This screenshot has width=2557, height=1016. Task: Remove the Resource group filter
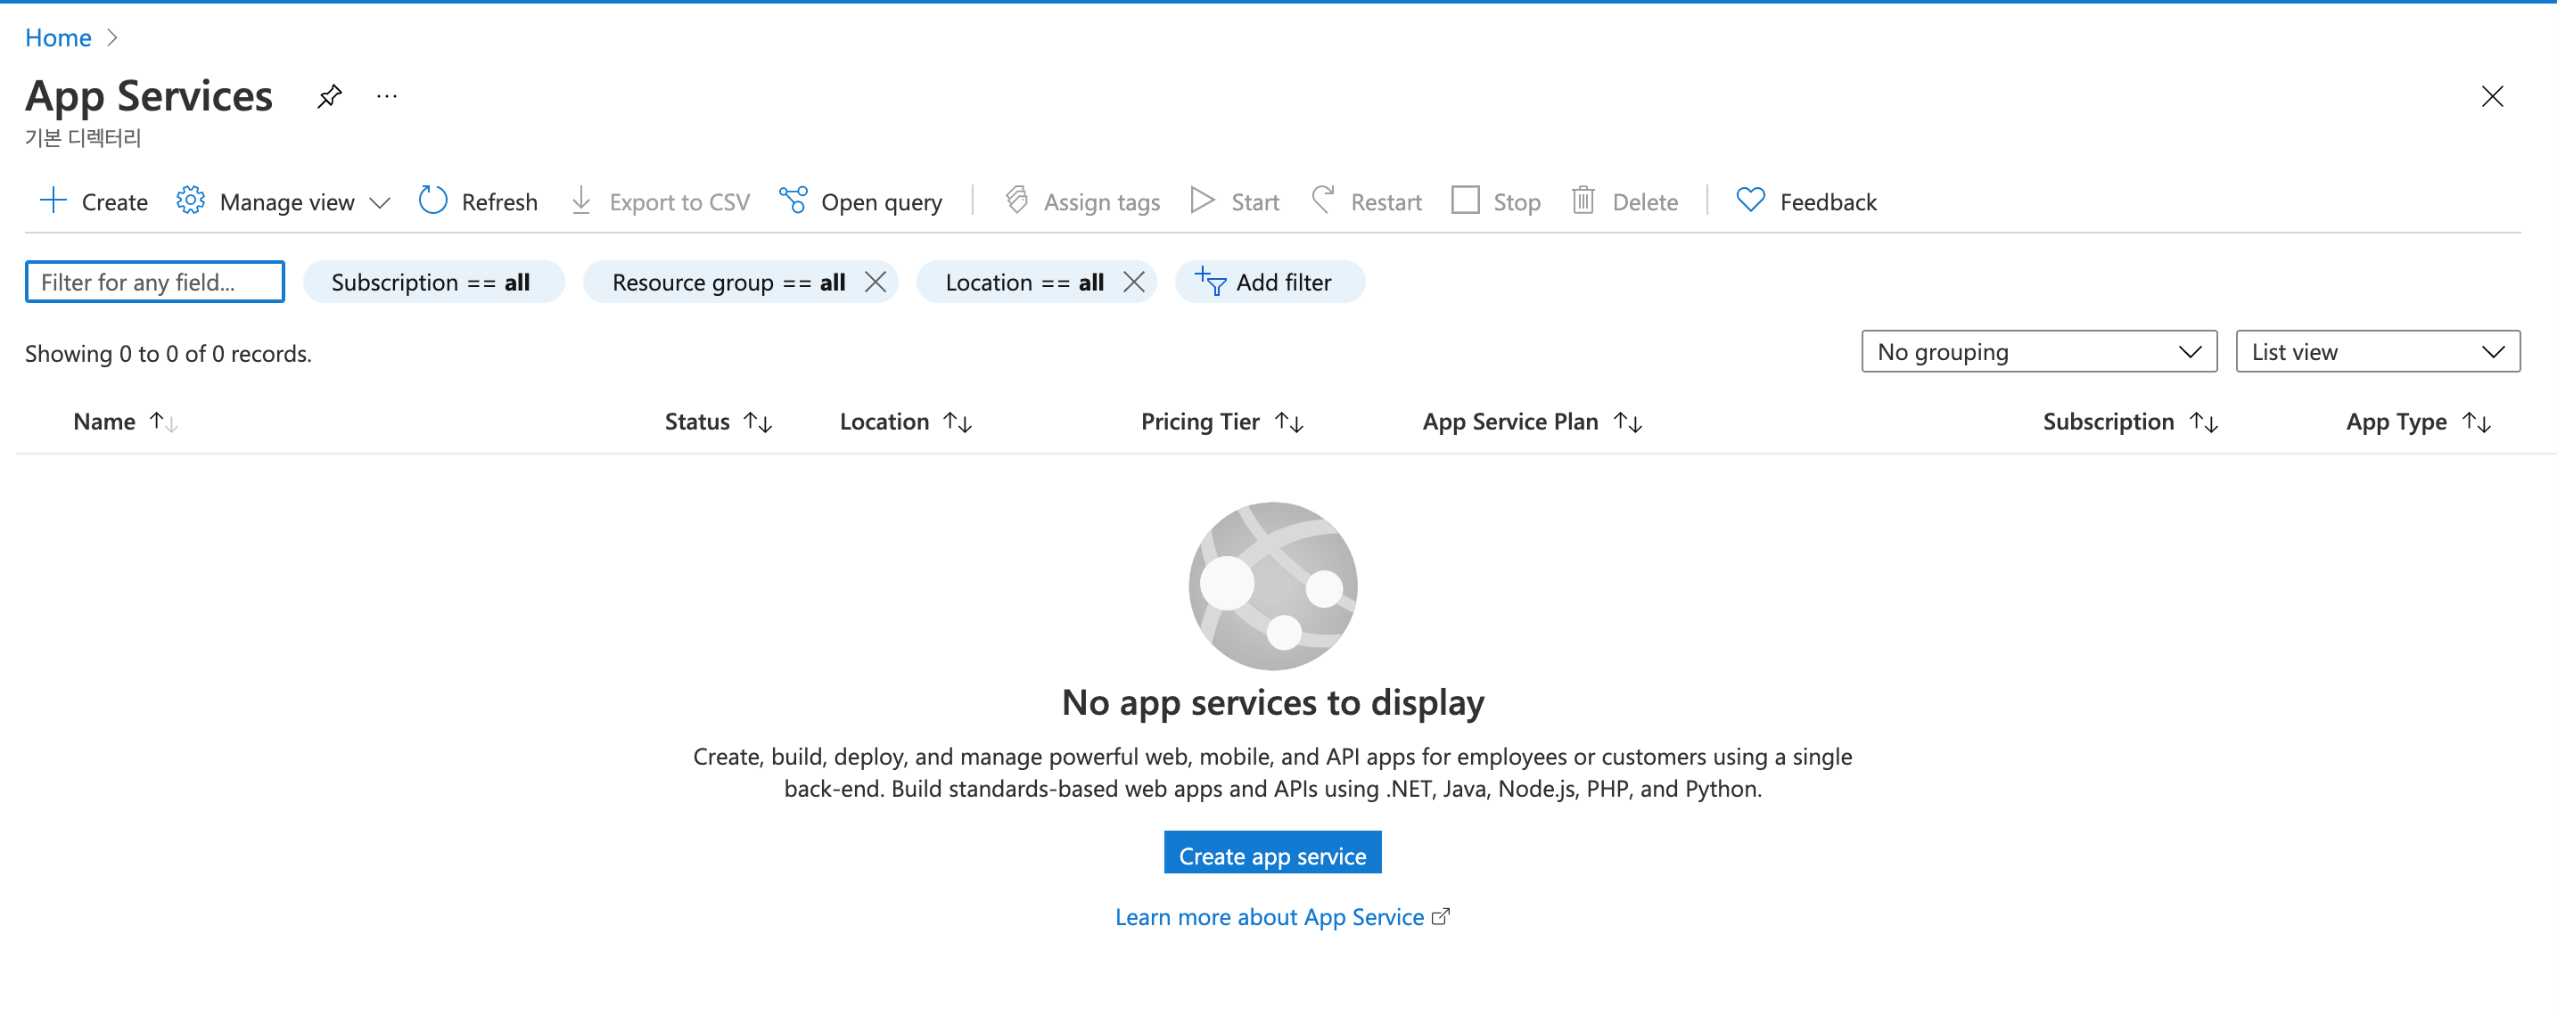[x=875, y=282]
